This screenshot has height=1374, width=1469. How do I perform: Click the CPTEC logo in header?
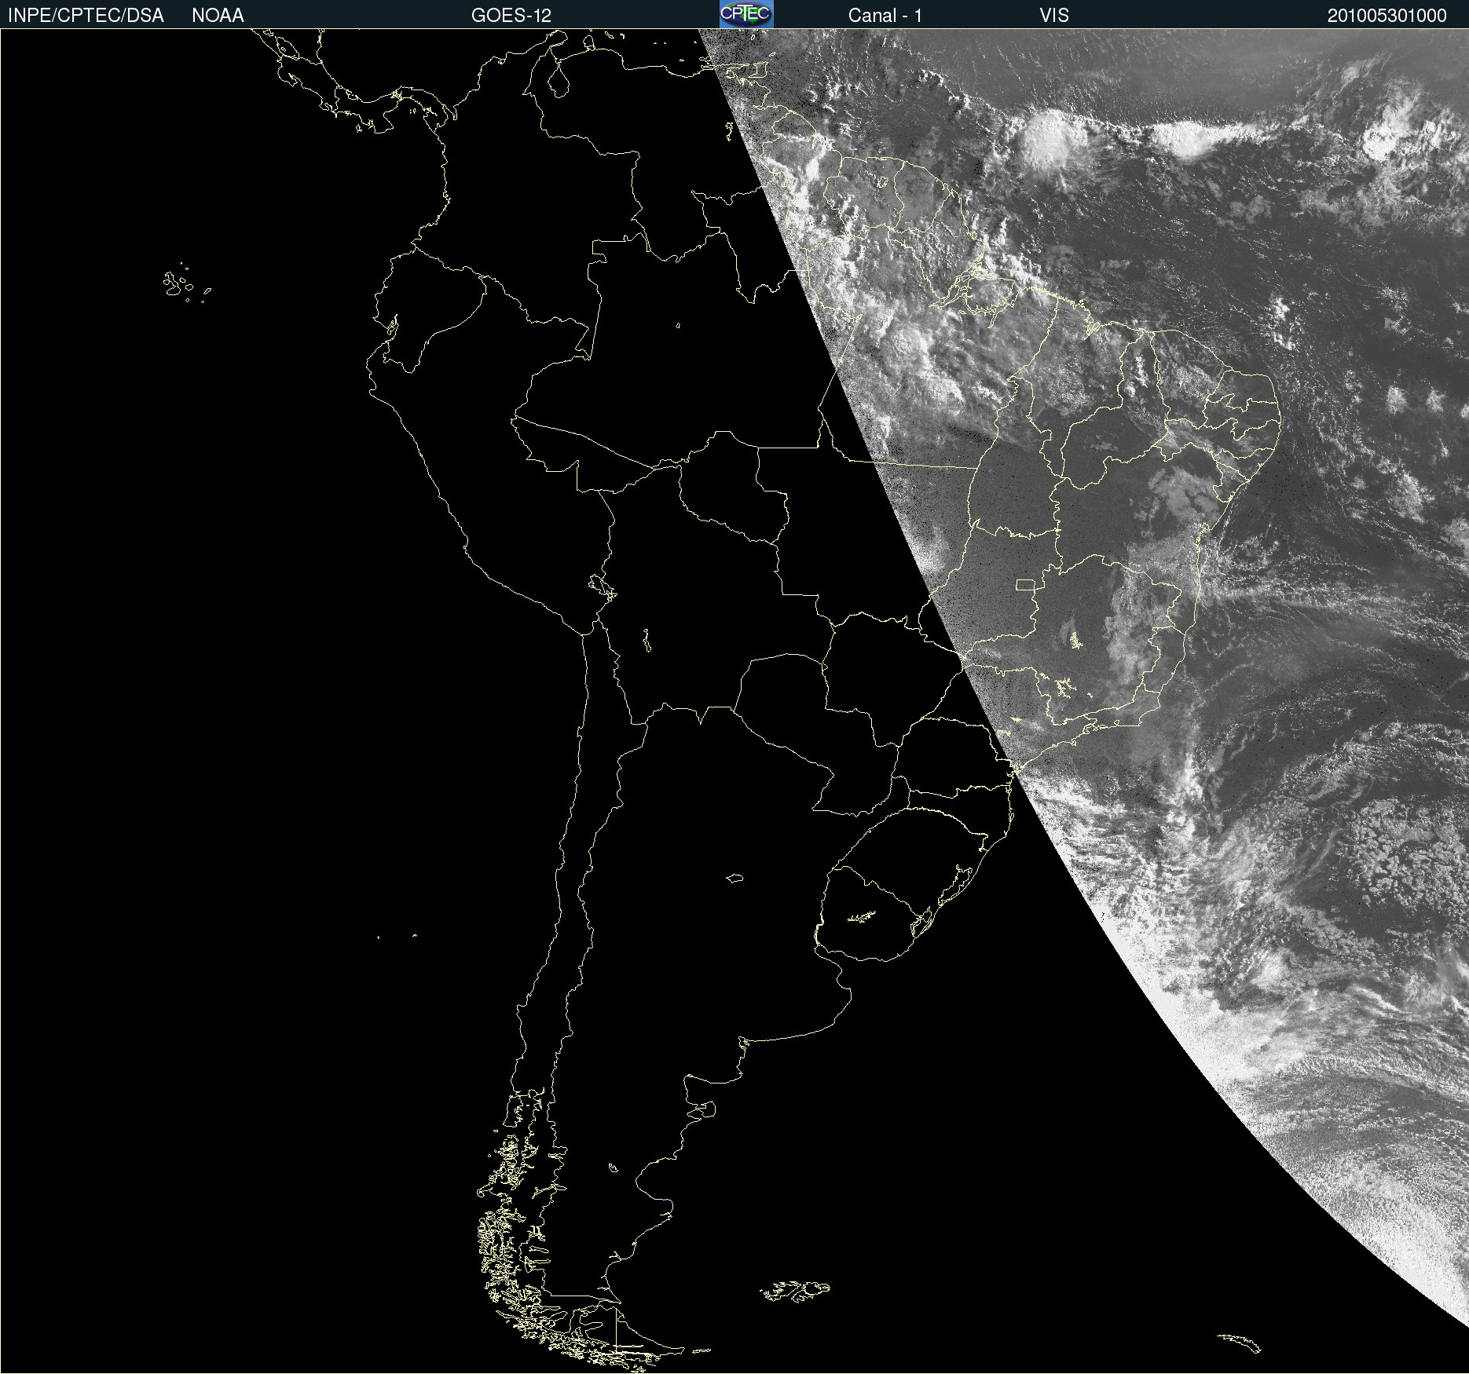coord(746,14)
